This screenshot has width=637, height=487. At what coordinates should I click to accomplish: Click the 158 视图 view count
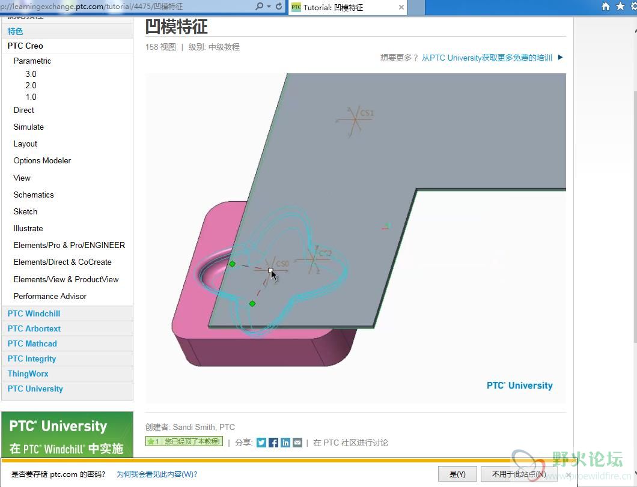click(161, 47)
